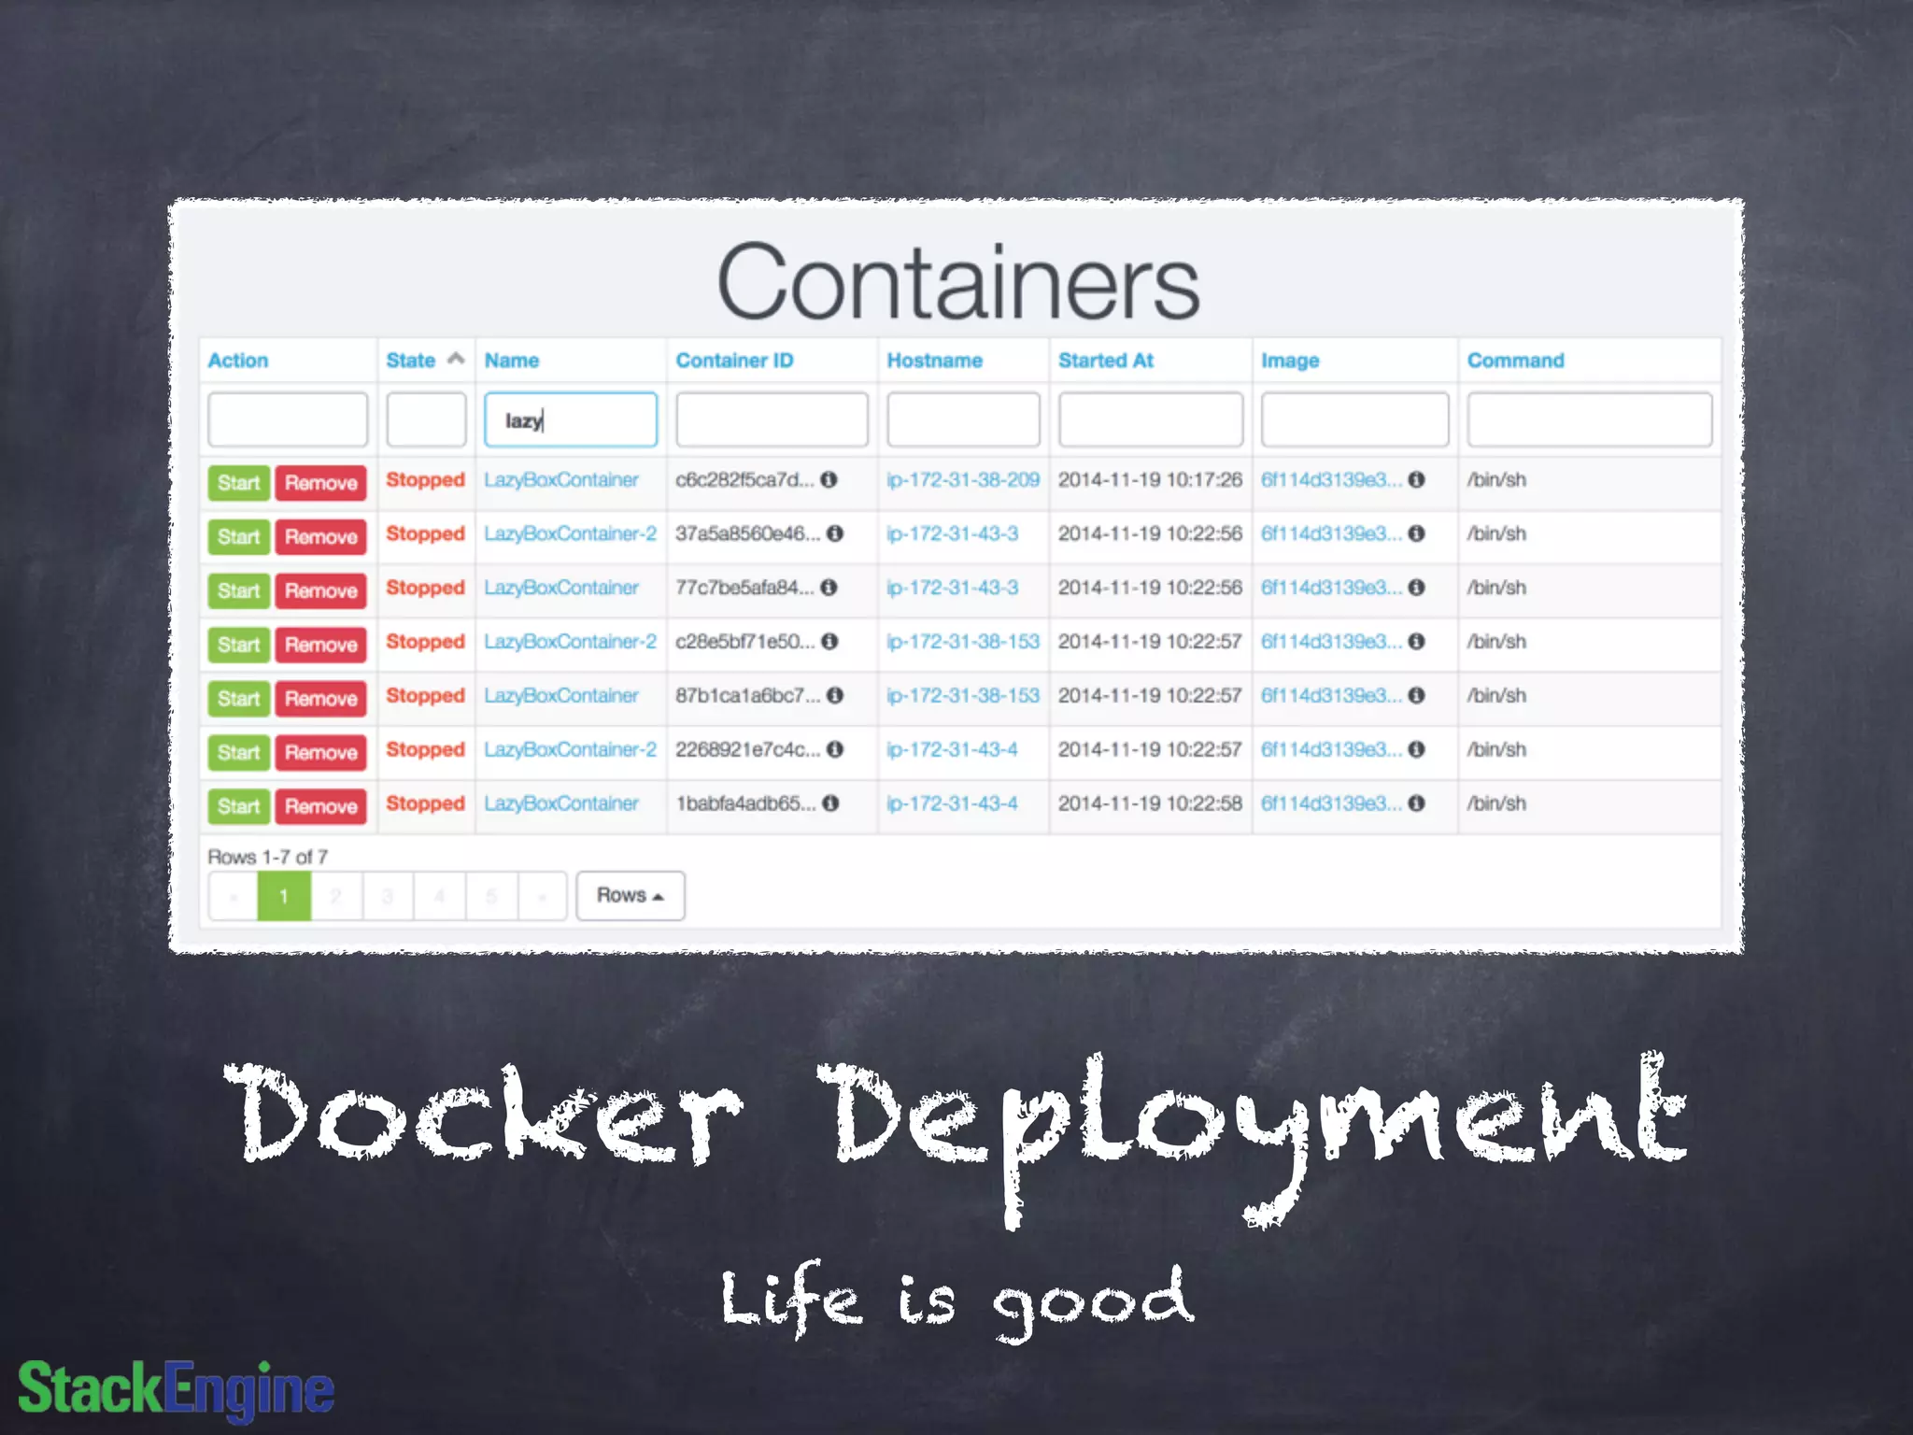Sort by Command column header
The image size is (1913, 1435).
click(x=1515, y=361)
